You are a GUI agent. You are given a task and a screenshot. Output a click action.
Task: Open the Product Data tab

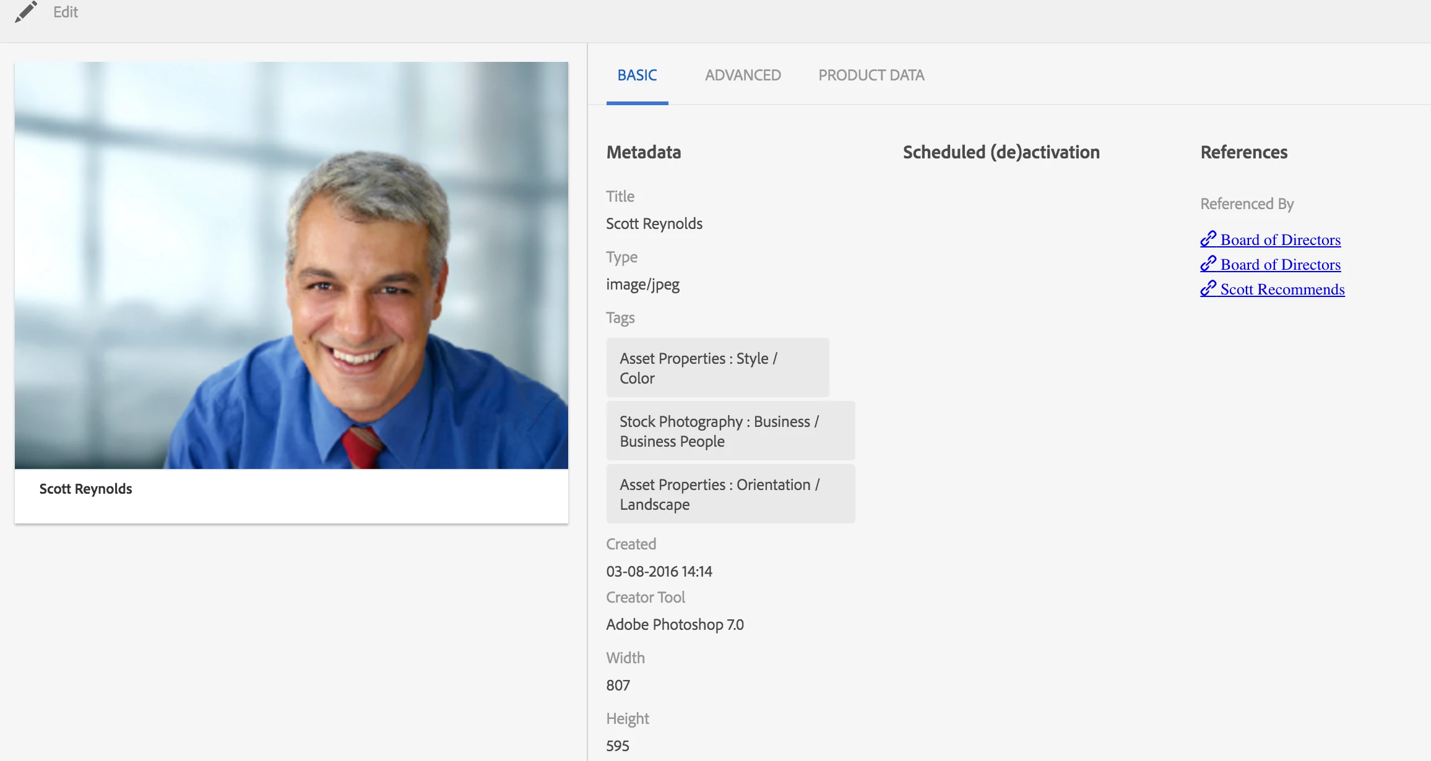tap(871, 75)
